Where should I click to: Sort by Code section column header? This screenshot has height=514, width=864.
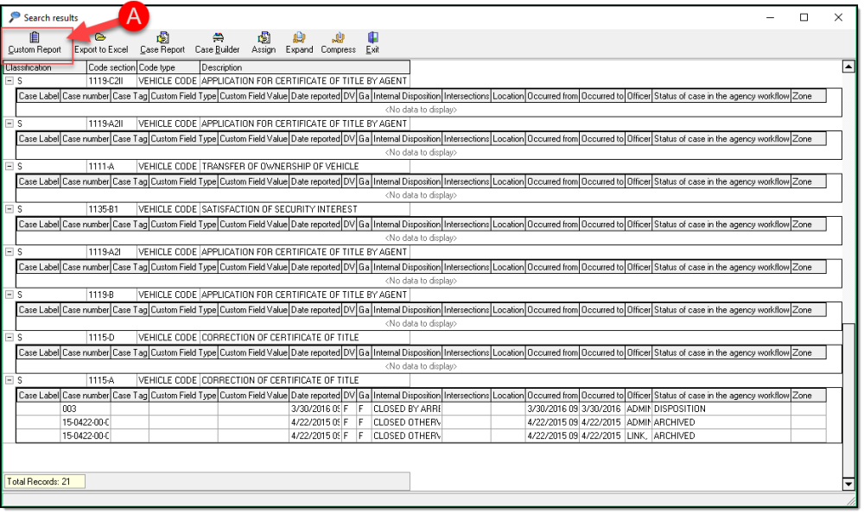pyautogui.click(x=111, y=67)
